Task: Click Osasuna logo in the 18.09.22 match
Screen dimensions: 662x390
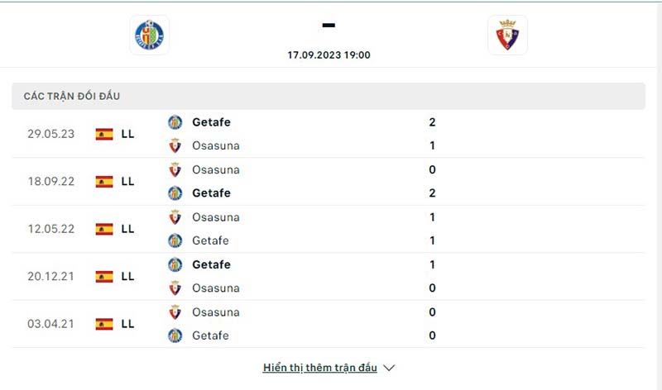Action: click(x=175, y=170)
